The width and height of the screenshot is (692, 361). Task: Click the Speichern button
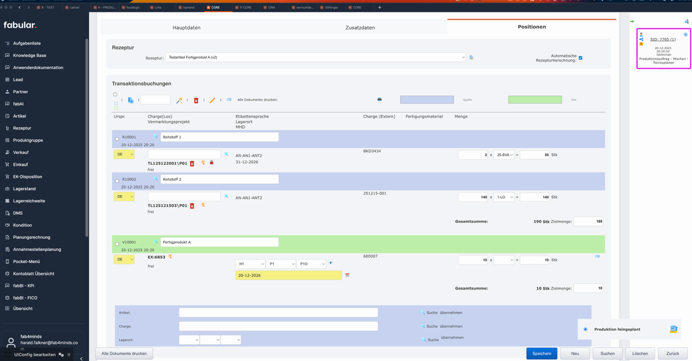(x=541, y=353)
